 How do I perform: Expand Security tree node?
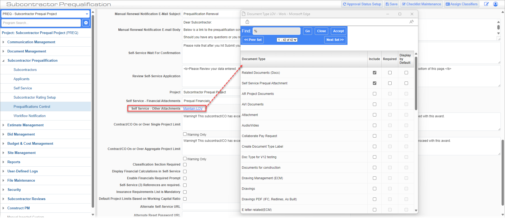(x=3, y=190)
